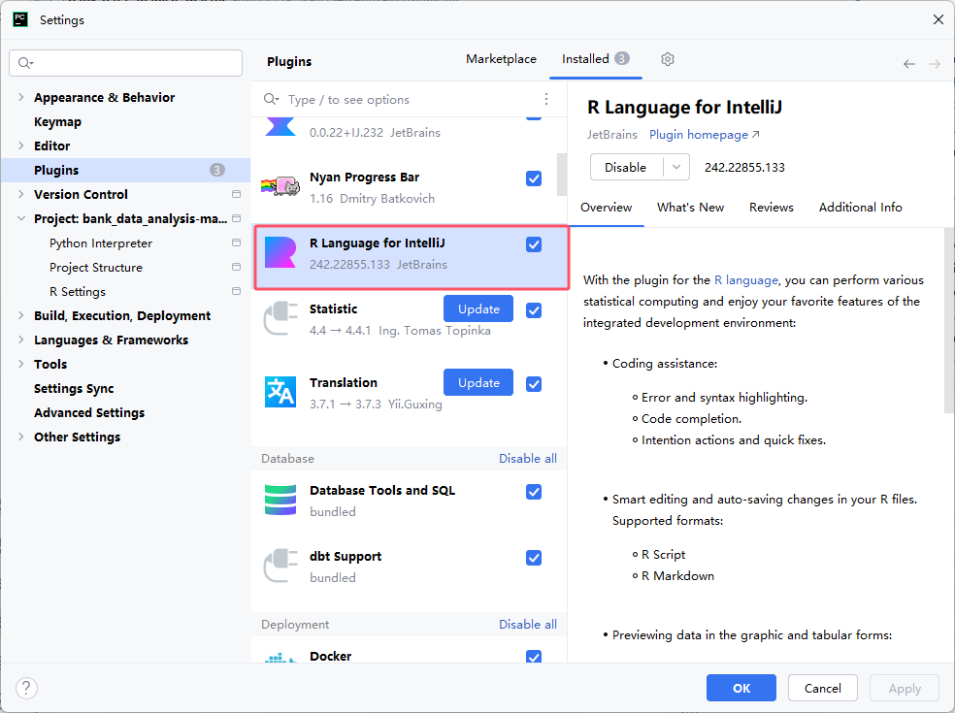
Task: Open the Plugin homepage link
Action: (x=704, y=135)
